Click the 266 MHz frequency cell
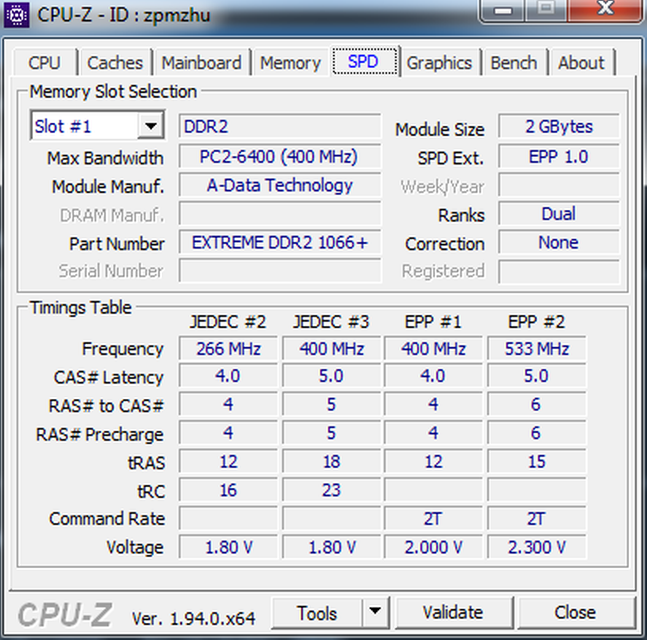 pos(228,349)
